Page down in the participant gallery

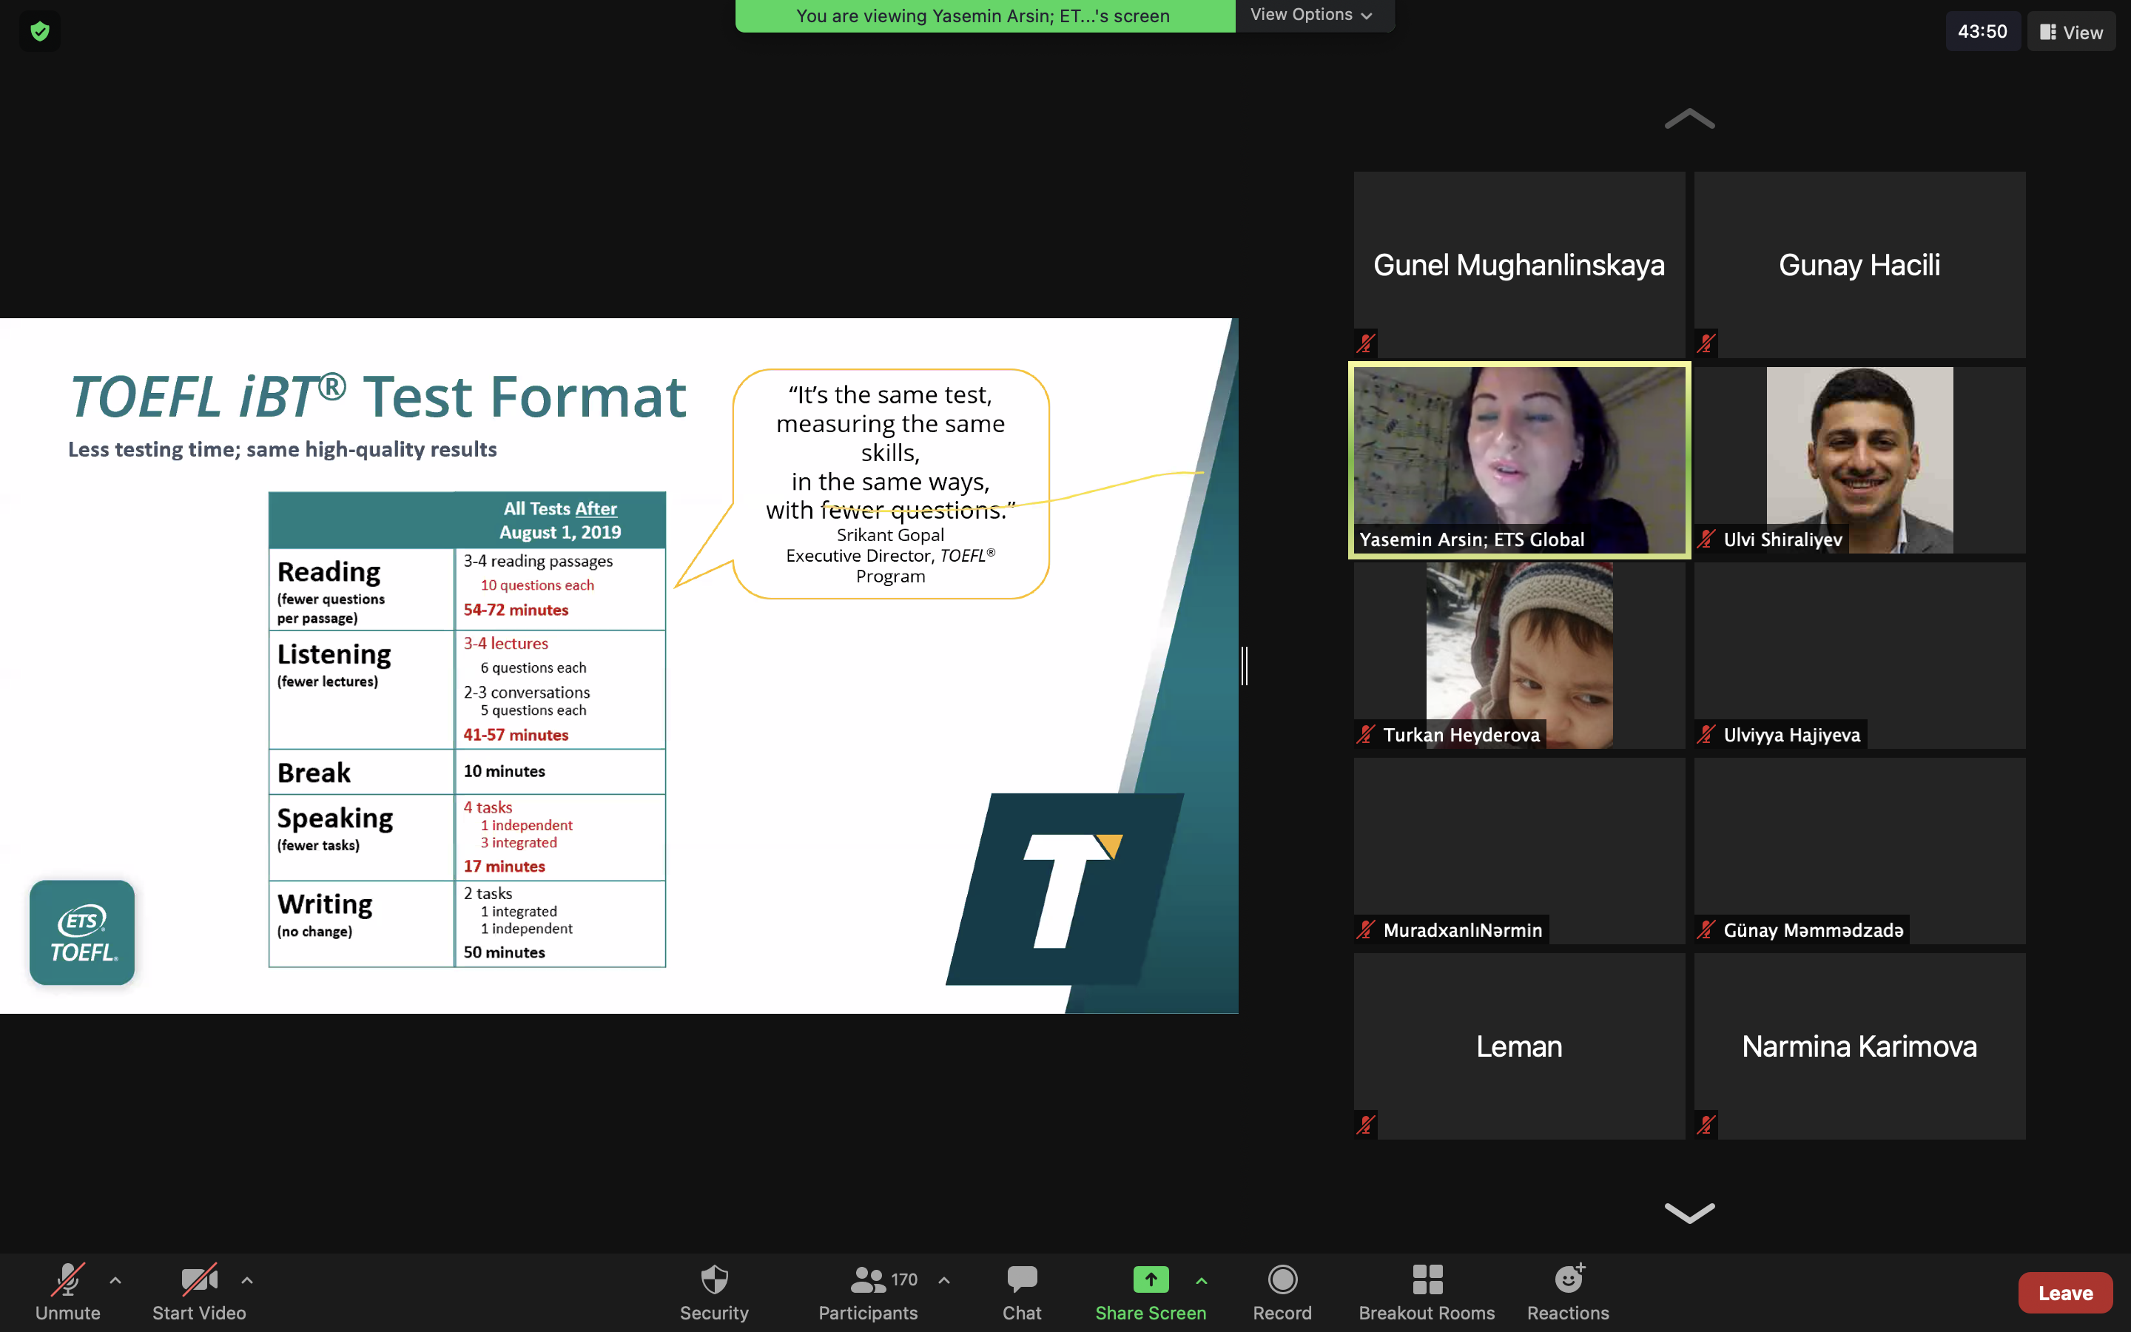pyautogui.click(x=1689, y=1213)
